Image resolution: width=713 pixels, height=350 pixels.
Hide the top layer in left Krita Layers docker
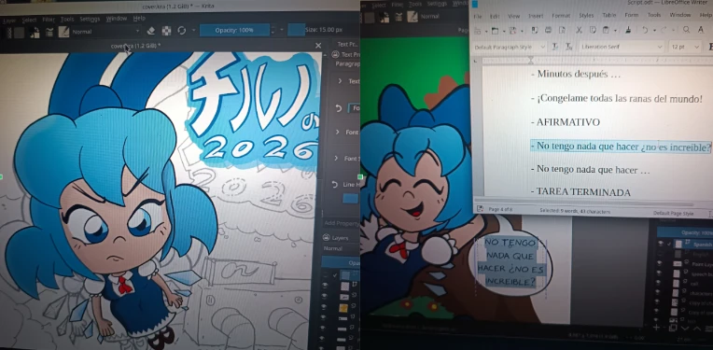(325, 275)
